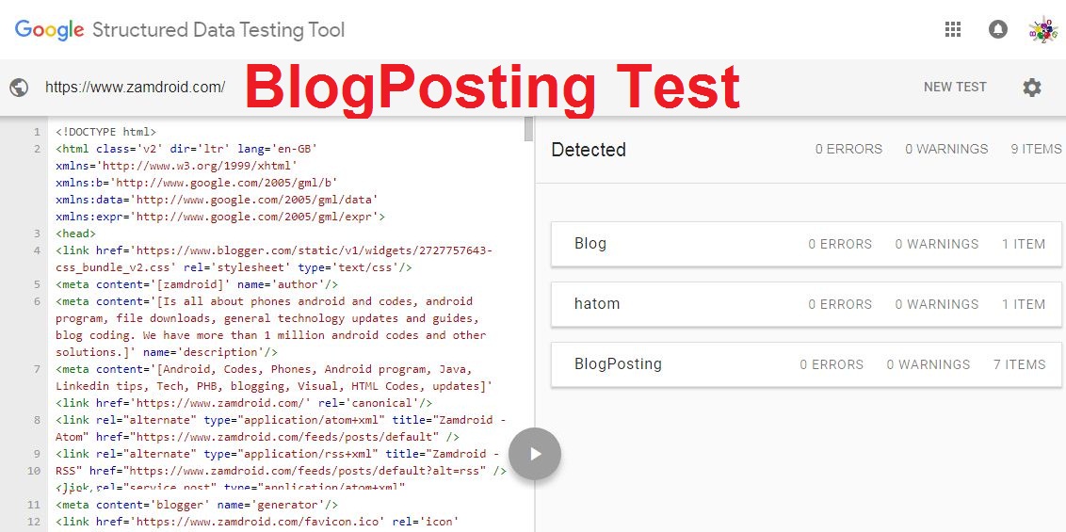
Task: Open the settings gear icon
Action: 1032,87
